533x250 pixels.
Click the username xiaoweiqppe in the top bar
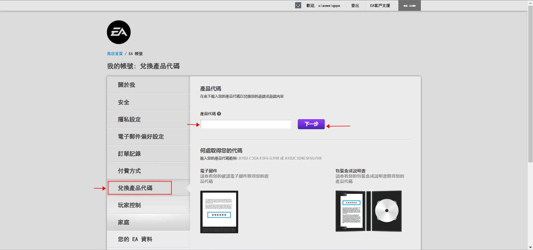[x=329, y=6]
